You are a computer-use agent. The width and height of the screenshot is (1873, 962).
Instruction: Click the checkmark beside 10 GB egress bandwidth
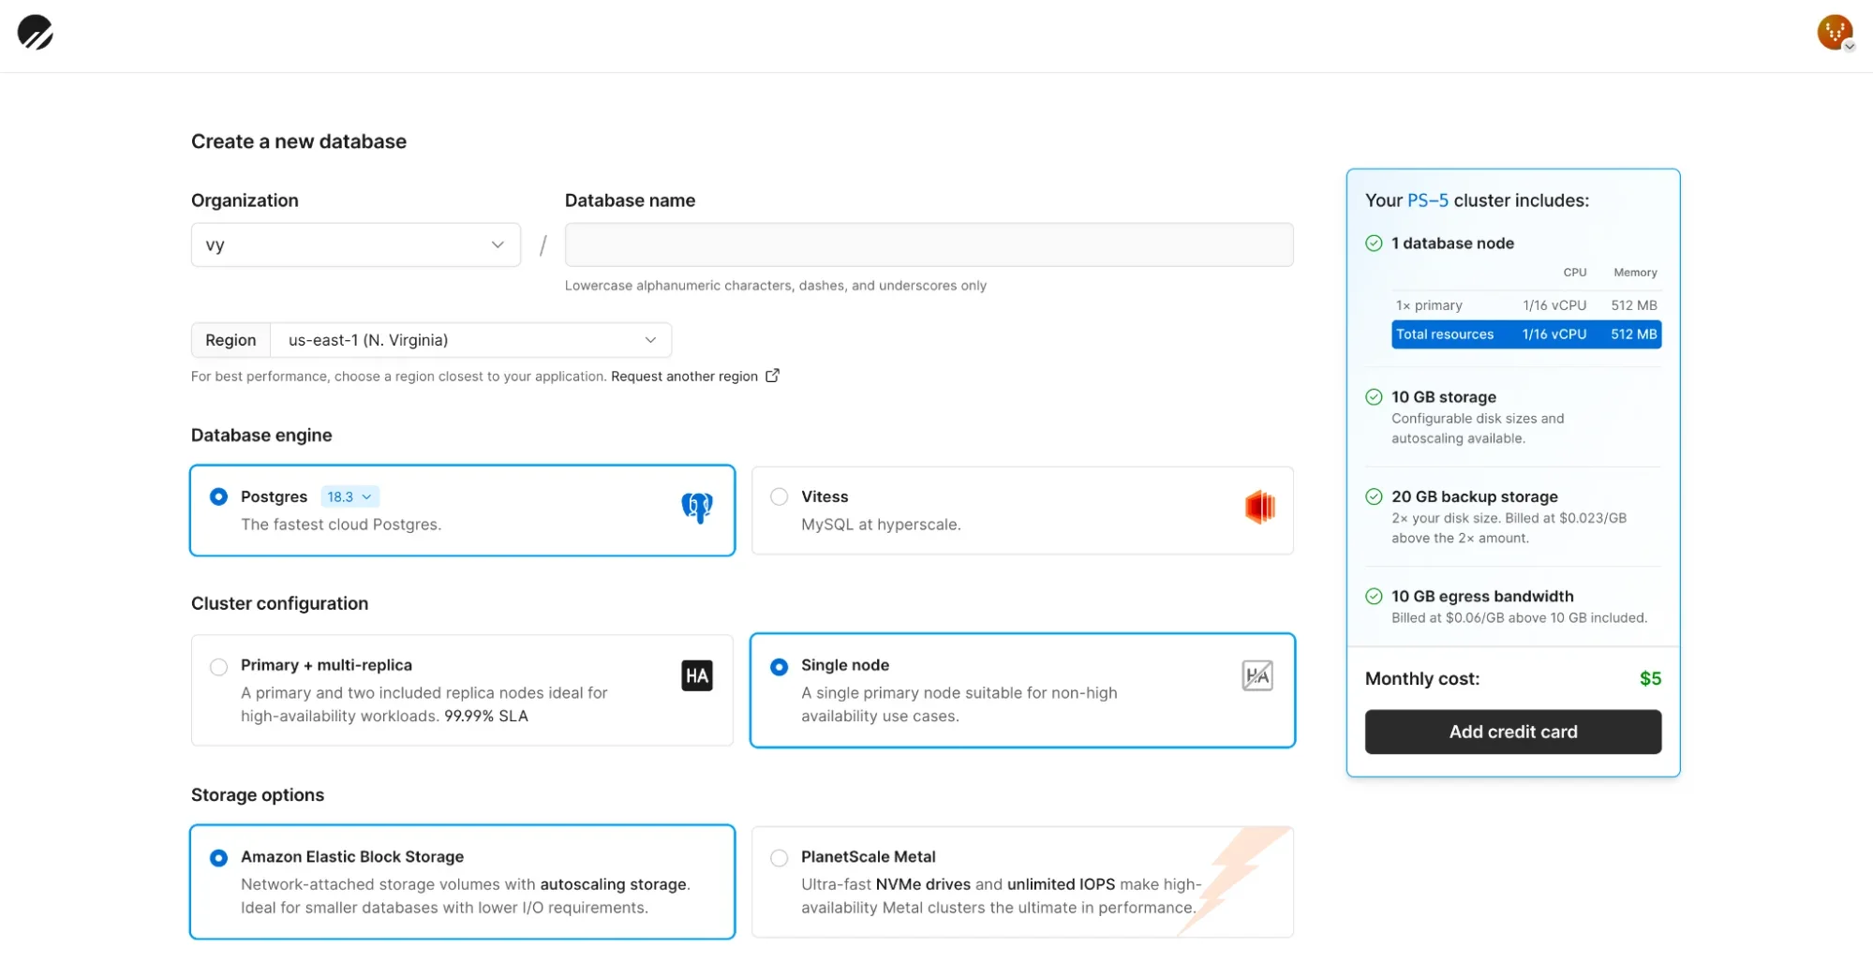[1374, 596]
